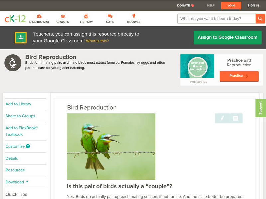The height and width of the screenshot is (199, 266).
Task: Open Browse via the lightbulb icon
Action: [x=134, y=15]
